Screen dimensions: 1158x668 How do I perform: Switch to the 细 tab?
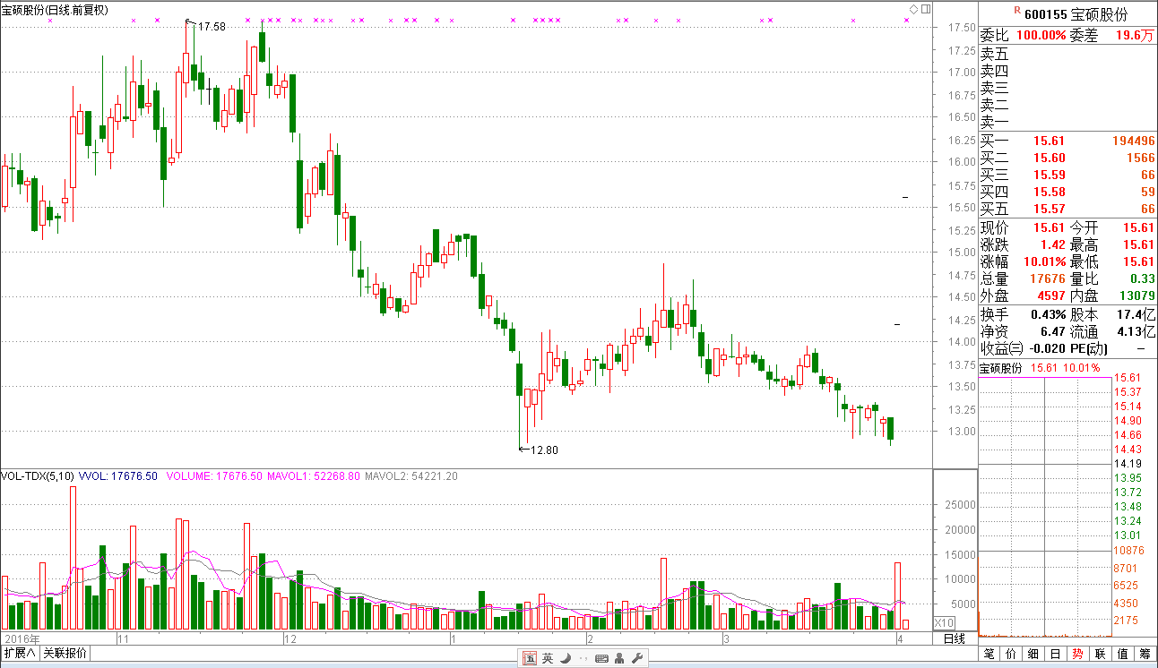pos(1033,654)
